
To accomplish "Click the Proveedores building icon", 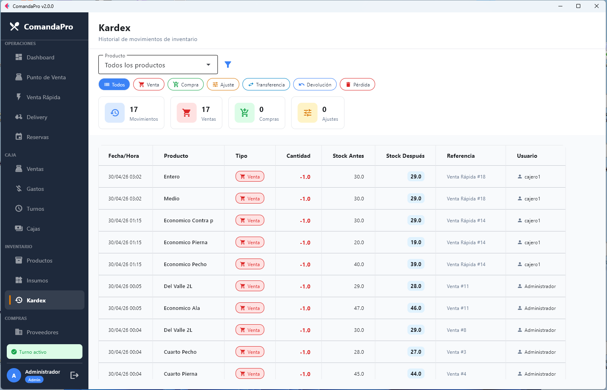I will (19, 332).
